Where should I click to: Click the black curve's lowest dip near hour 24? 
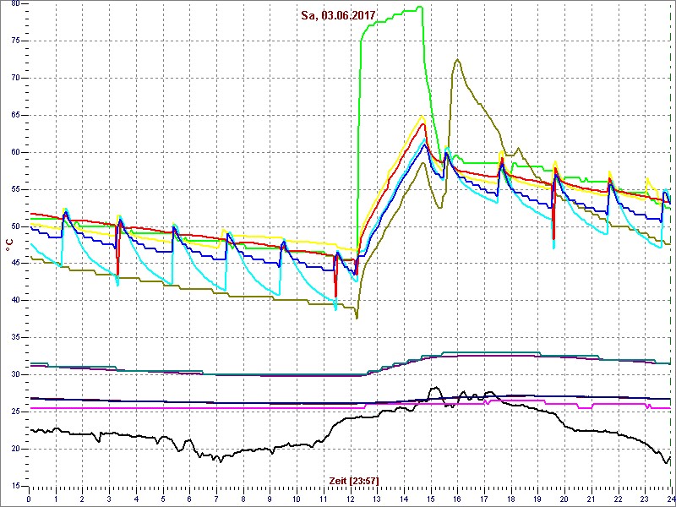tap(667, 462)
